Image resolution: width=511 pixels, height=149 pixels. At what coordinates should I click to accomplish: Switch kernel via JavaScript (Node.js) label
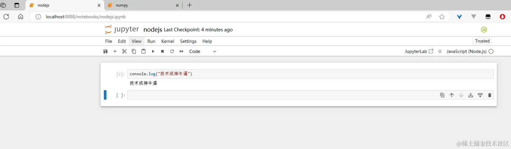coord(466,51)
